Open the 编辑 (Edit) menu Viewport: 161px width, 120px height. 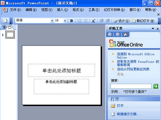point(31,10)
